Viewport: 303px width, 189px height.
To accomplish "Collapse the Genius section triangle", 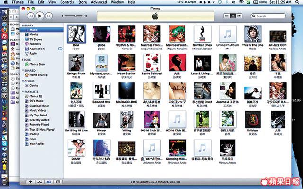I will pyautogui.click(x=23, y=81).
